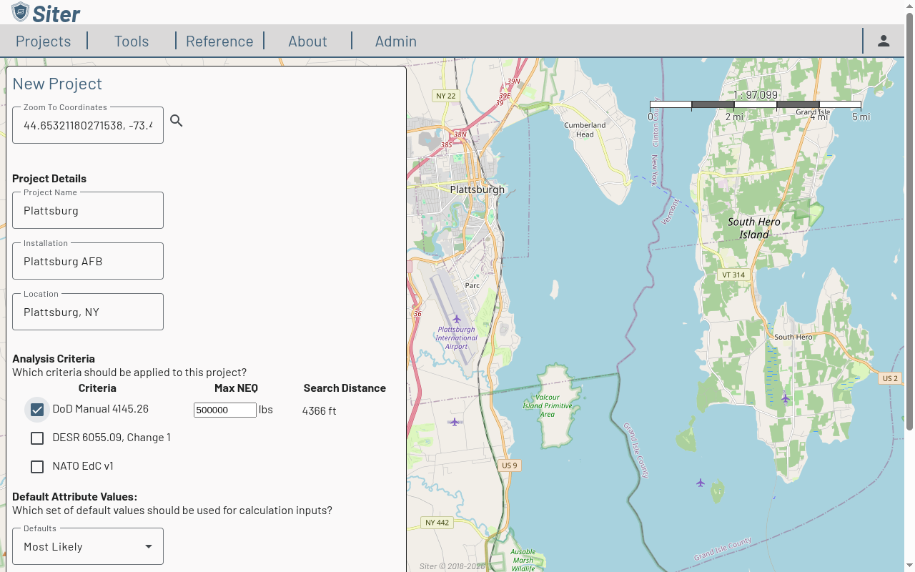915x572 pixels.
Task: Switch to the Reference menu
Action: point(219,41)
